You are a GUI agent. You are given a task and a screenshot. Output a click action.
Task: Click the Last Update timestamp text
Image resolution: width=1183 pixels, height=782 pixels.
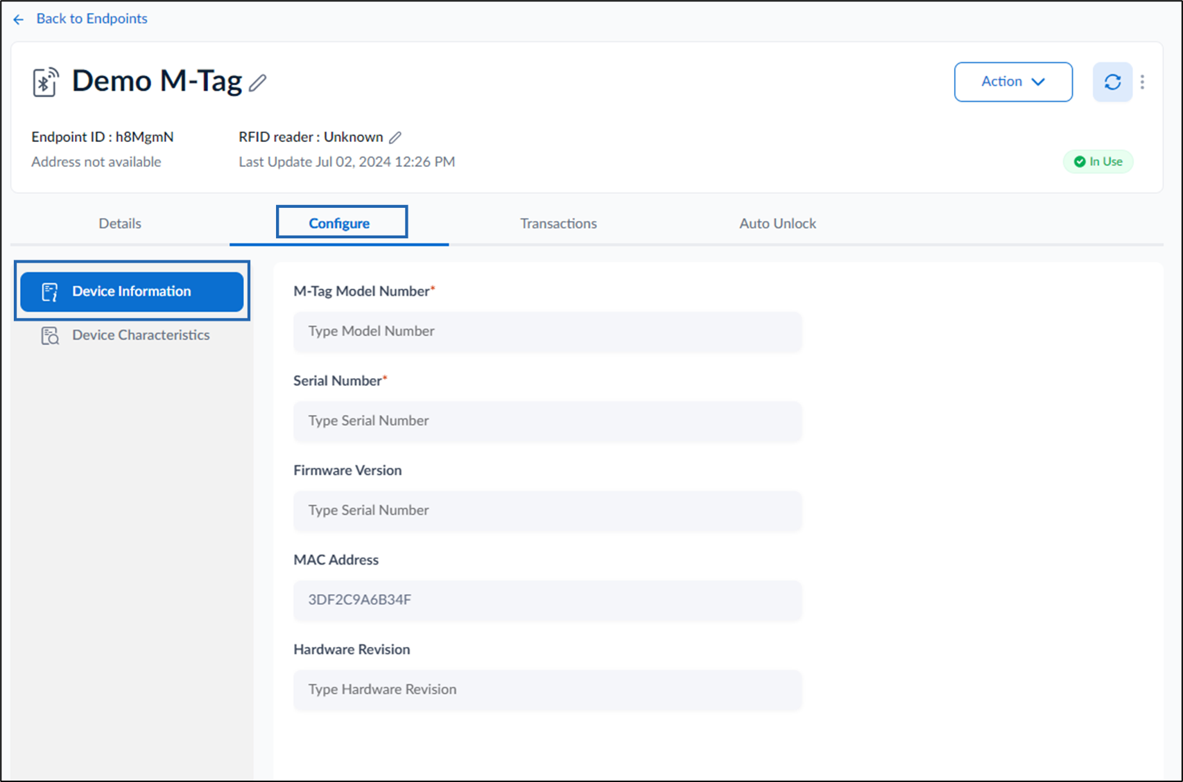tap(347, 161)
